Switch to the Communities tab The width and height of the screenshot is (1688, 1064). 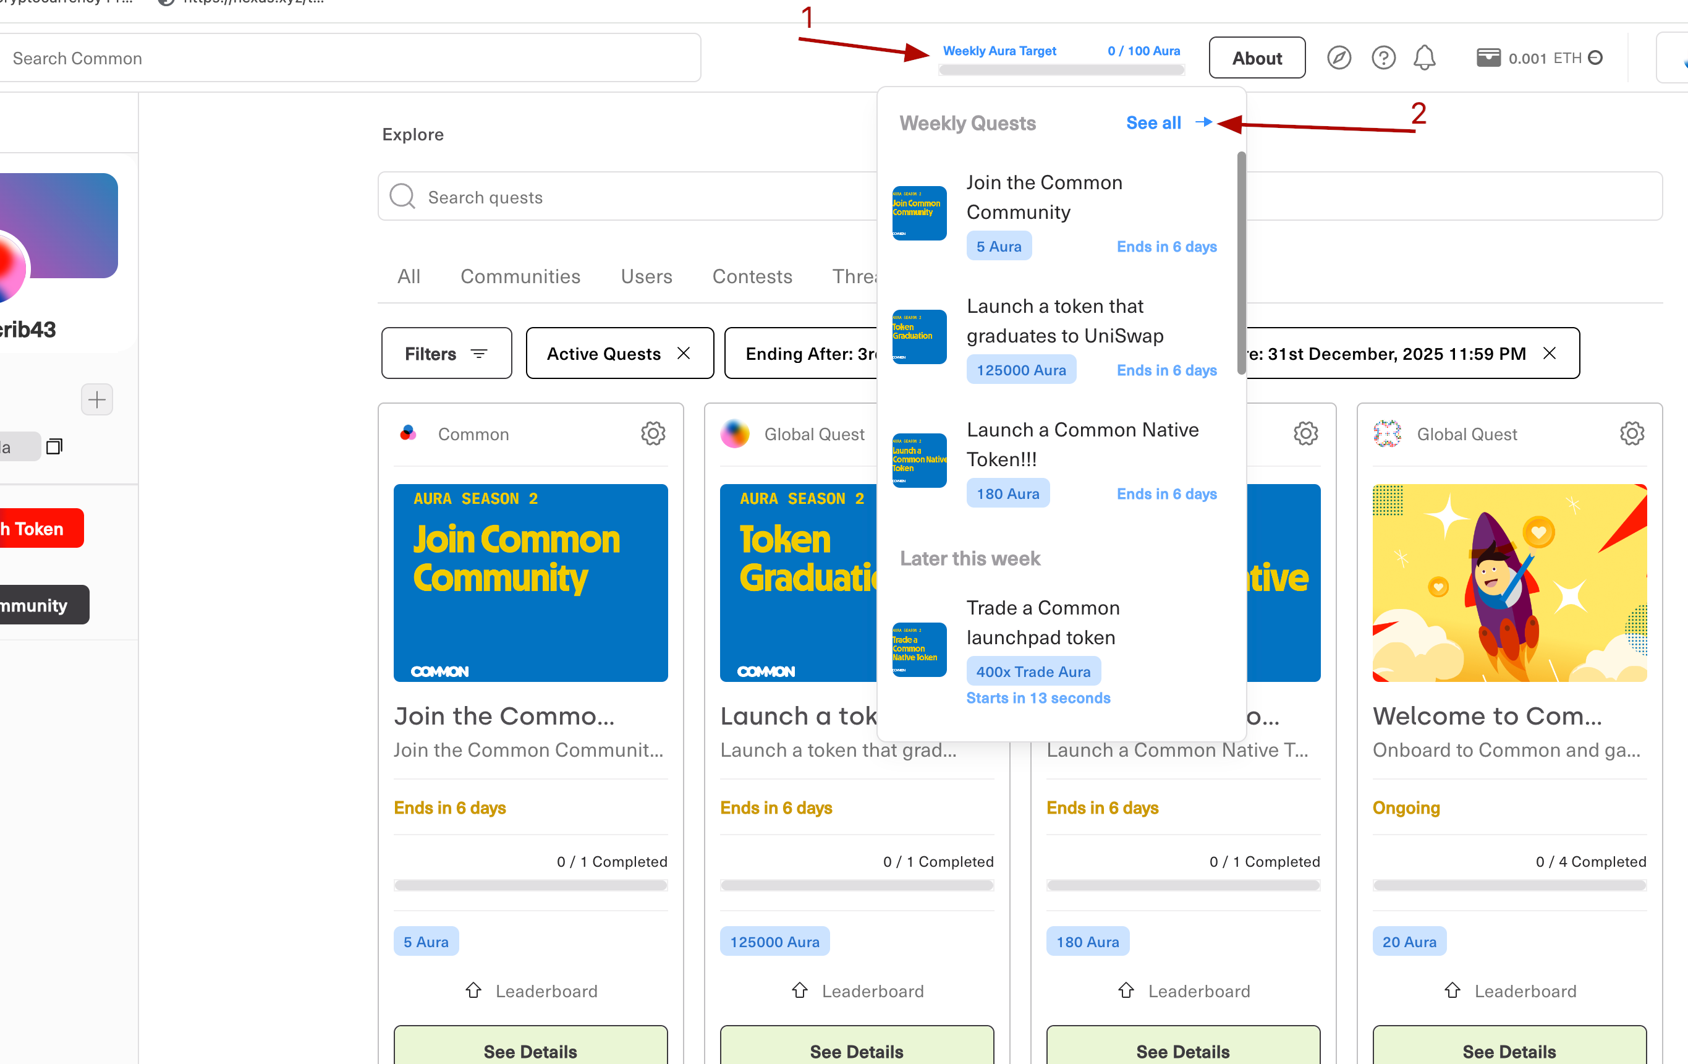[520, 276]
